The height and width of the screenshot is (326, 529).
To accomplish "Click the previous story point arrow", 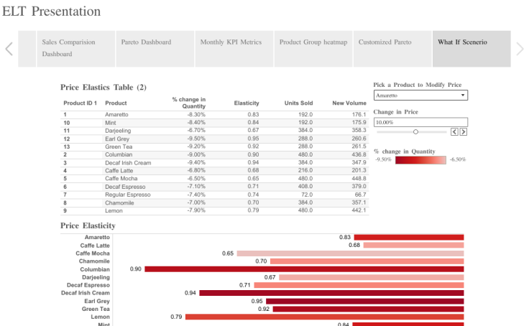I will (x=9, y=49).
